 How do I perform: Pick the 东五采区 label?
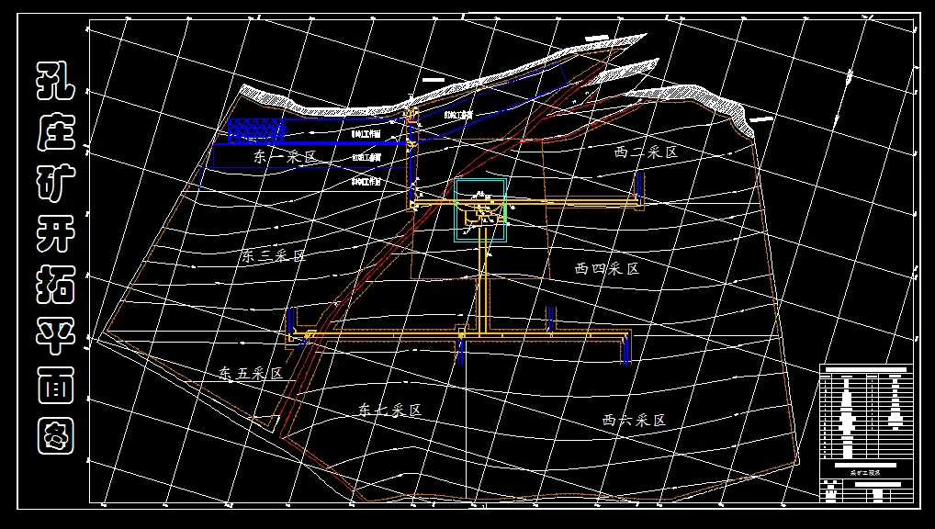click(x=251, y=374)
